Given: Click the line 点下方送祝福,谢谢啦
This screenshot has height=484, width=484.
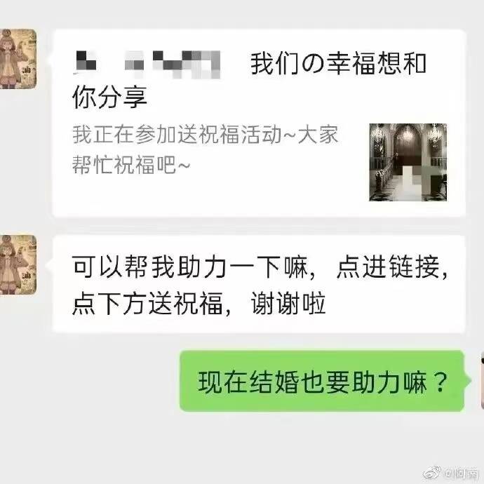Looking at the screenshot, I should tap(199, 303).
